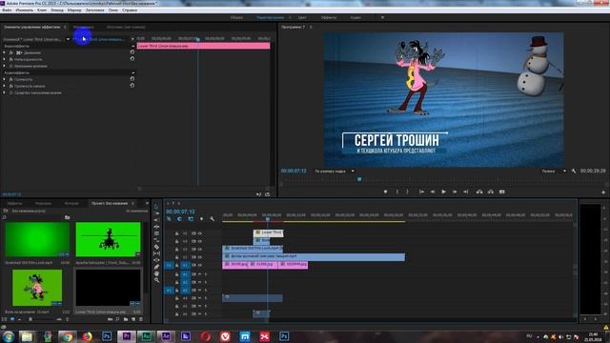Select Apache helicopter green screen thumbnail
Viewport: 610px width, 343px height.
coord(108,239)
